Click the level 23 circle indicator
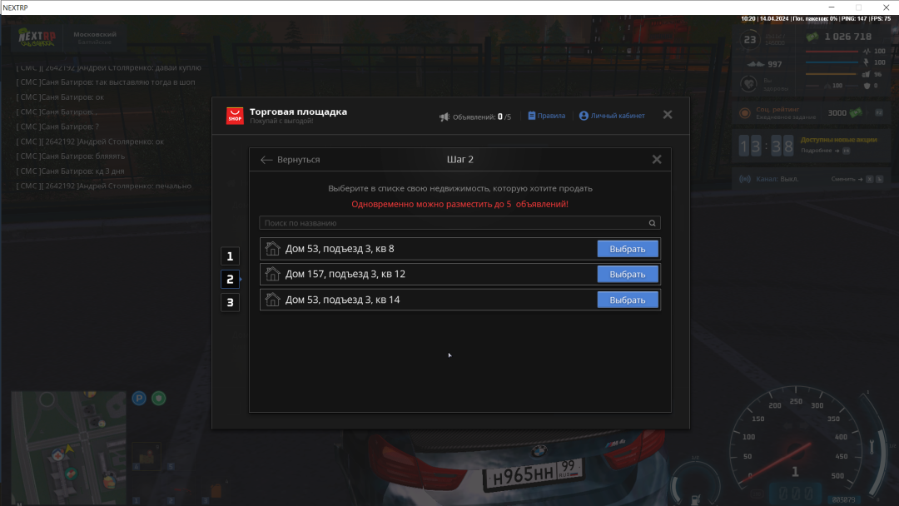899x506 pixels. (x=749, y=40)
